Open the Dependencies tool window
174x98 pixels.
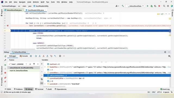[x=60, y=89]
